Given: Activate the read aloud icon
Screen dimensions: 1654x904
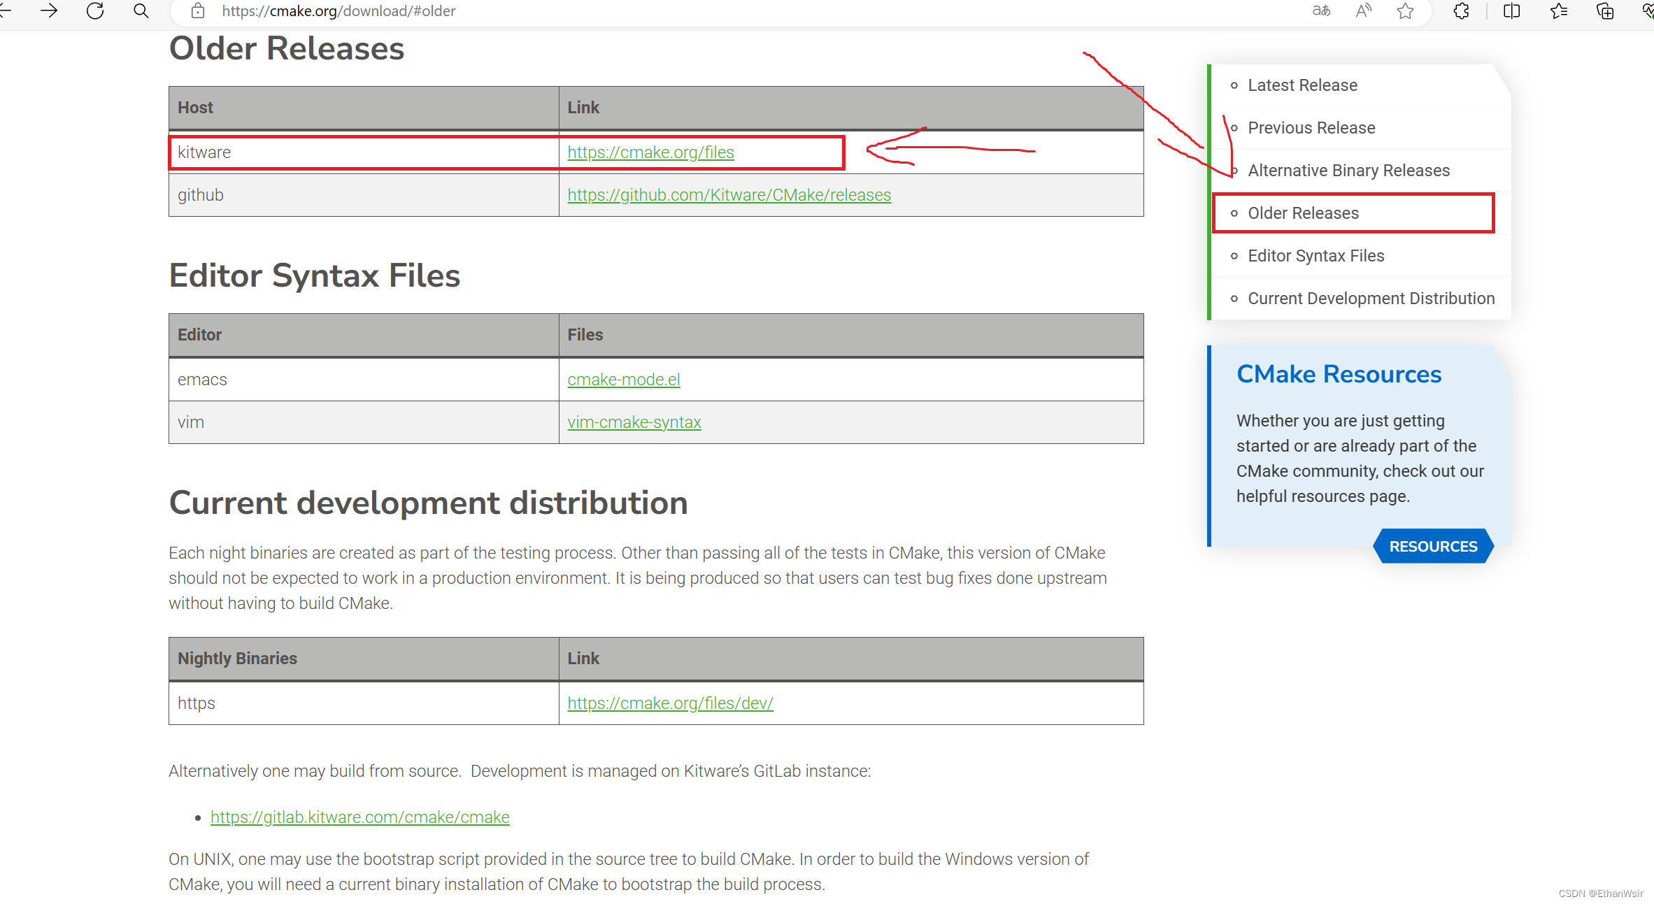Looking at the screenshot, I should coord(1363,10).
